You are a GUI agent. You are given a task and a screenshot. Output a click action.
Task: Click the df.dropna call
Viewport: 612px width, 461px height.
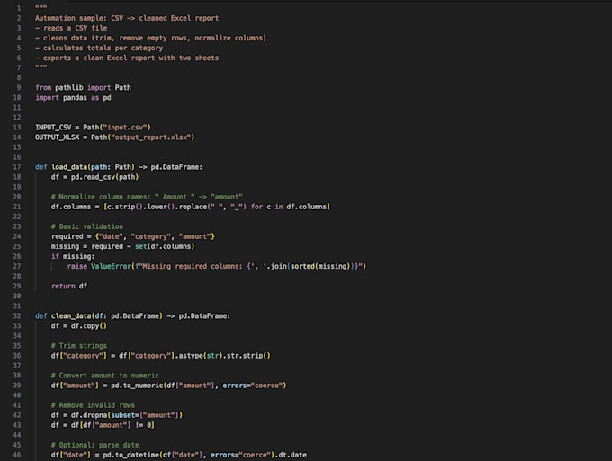click(x=127, y=415)
